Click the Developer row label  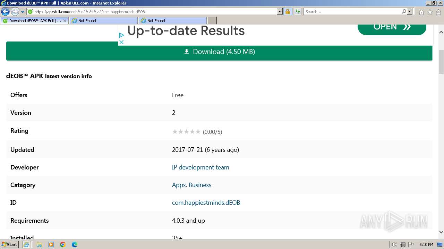(x=25, y=167)
